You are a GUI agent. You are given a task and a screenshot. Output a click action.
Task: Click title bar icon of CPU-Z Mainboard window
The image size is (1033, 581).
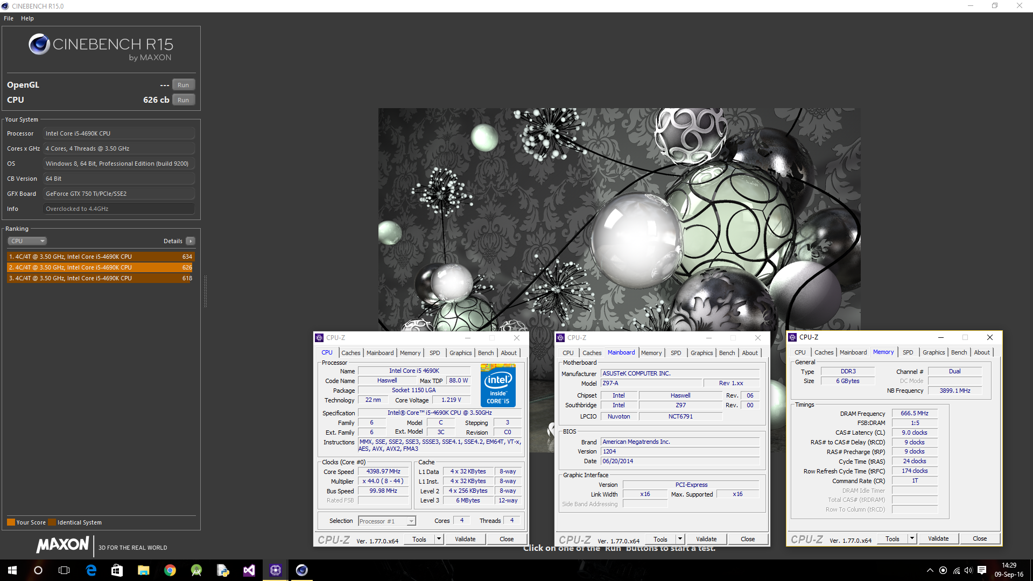560,338
